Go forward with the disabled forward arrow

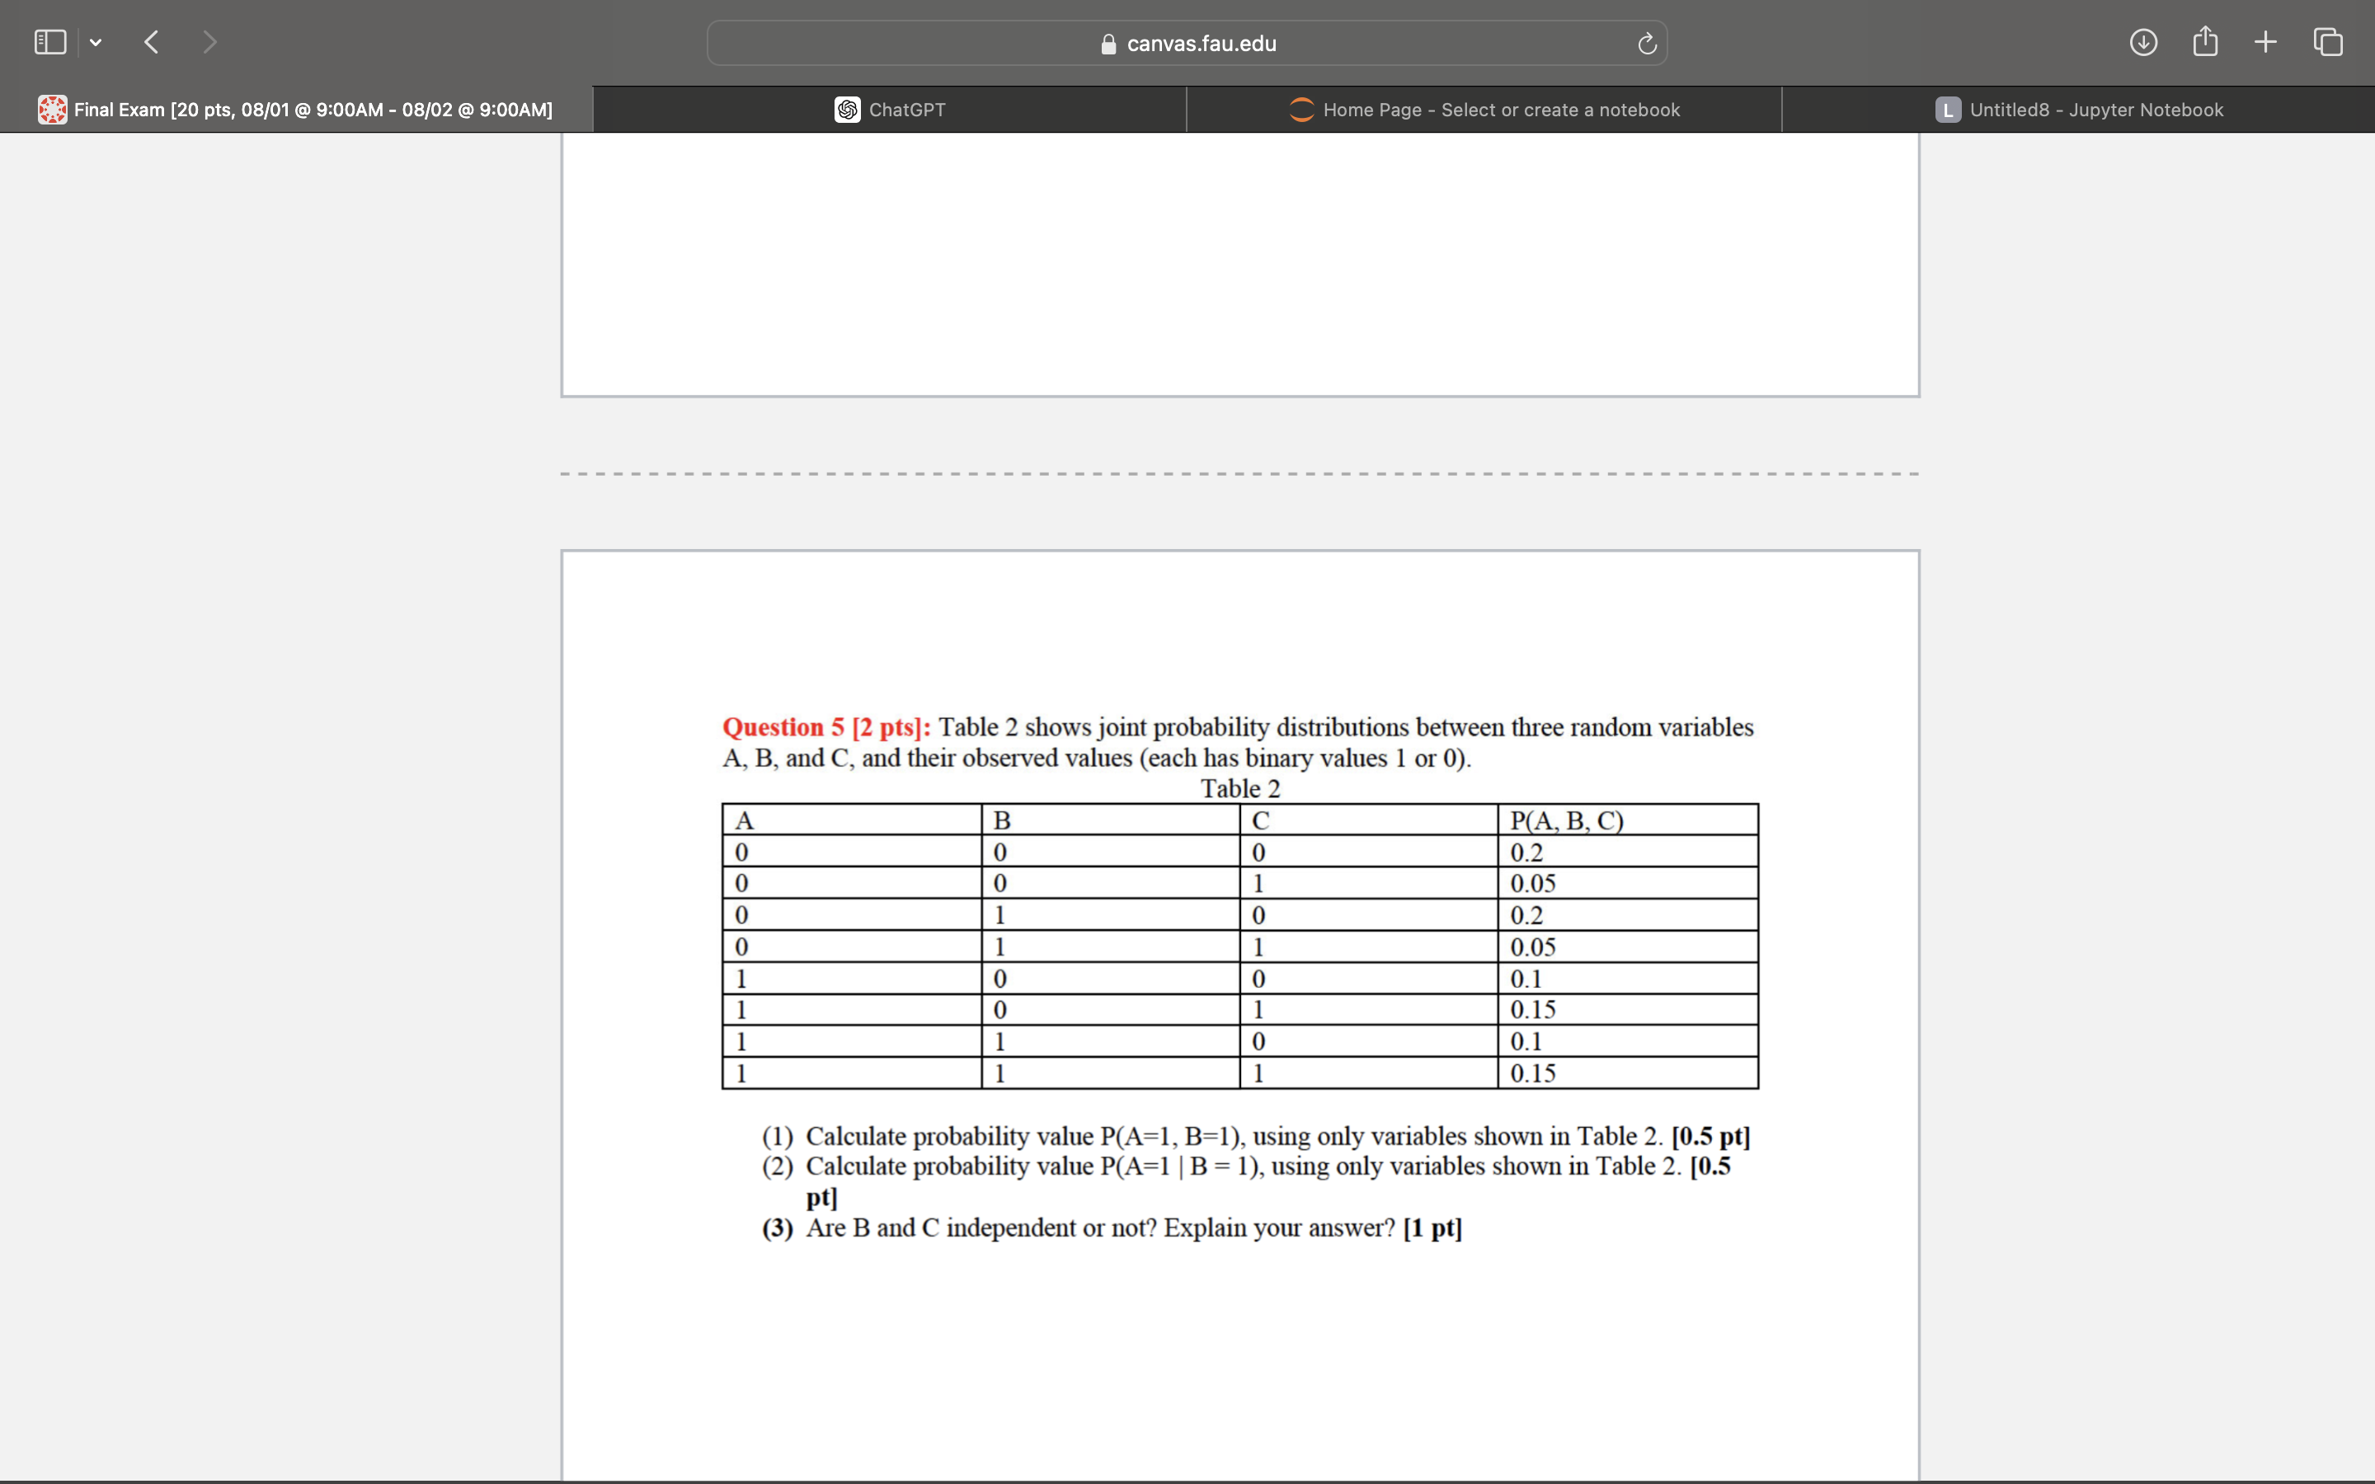click(x=209, y=42)
